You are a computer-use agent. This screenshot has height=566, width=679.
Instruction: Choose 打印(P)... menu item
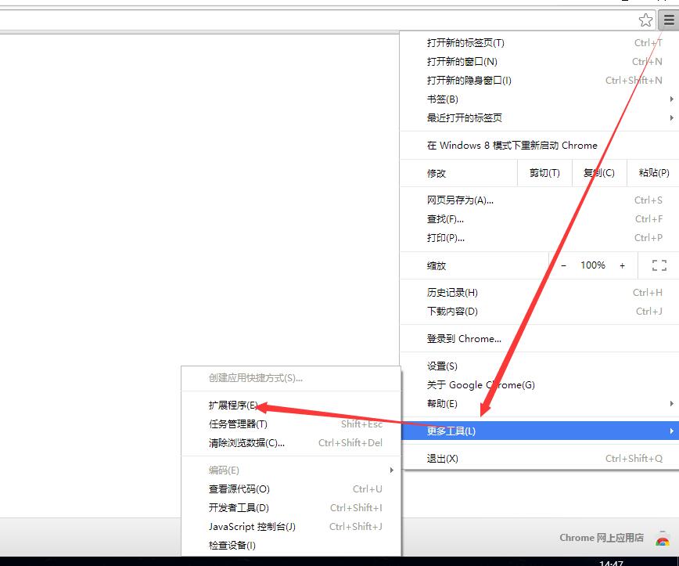pos(539,238)
